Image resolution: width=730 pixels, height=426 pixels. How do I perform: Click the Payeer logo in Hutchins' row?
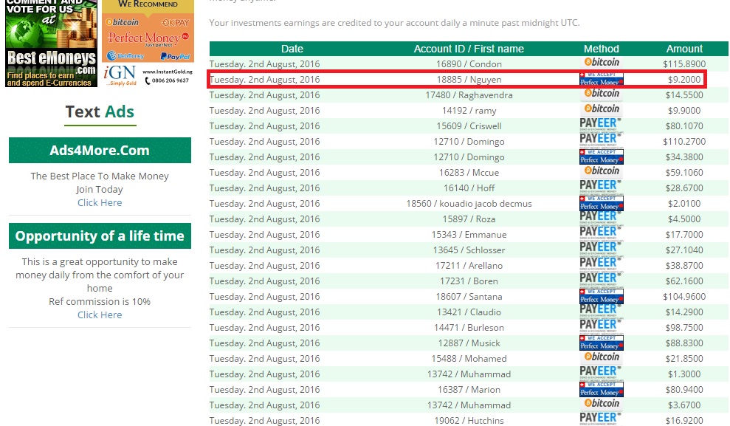tap(602, 419)
